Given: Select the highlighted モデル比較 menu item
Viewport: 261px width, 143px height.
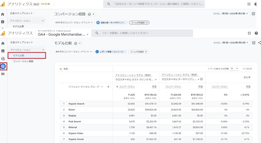Looking at the screenshot, I should click(x=27, y=55).
